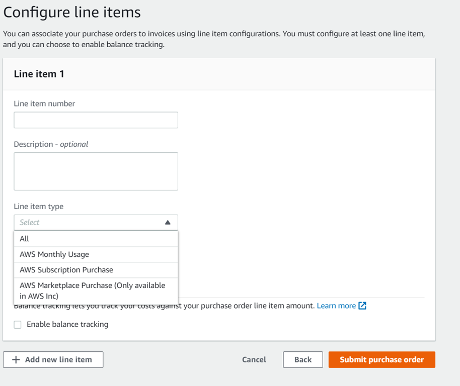Click the 'Add new line item' button

53,360
